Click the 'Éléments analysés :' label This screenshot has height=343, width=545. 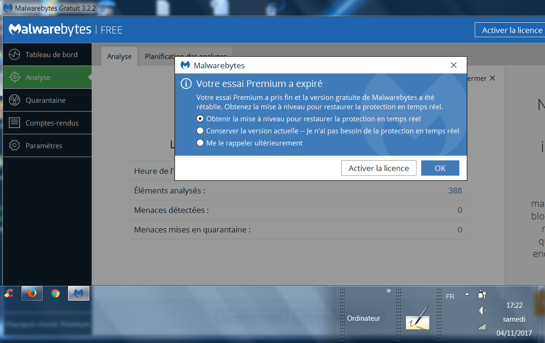[169, 191]
